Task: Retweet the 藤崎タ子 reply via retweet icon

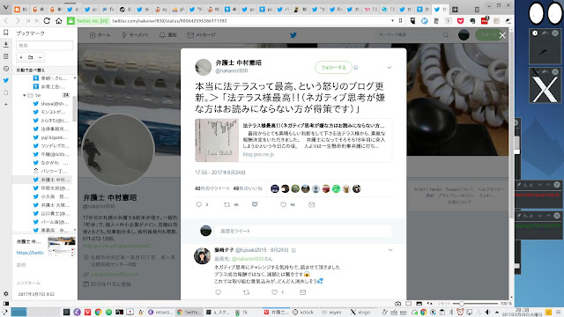Action: click(x=247, y=292)
